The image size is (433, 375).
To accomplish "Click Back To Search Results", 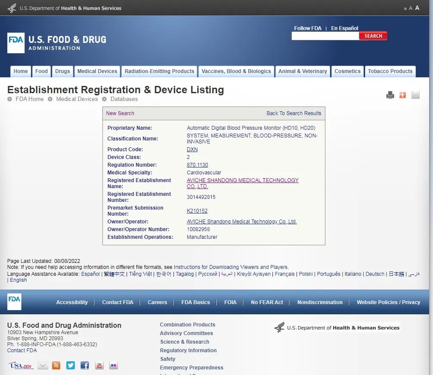I will pos(294,113).
